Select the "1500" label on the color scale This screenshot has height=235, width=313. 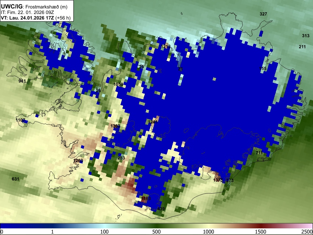[x=261, y=232]
